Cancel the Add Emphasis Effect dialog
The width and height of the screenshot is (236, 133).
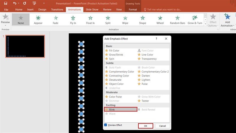(x=163, y=126)
